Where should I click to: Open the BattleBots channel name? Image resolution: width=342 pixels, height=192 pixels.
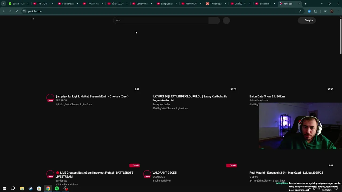[61, 181]
